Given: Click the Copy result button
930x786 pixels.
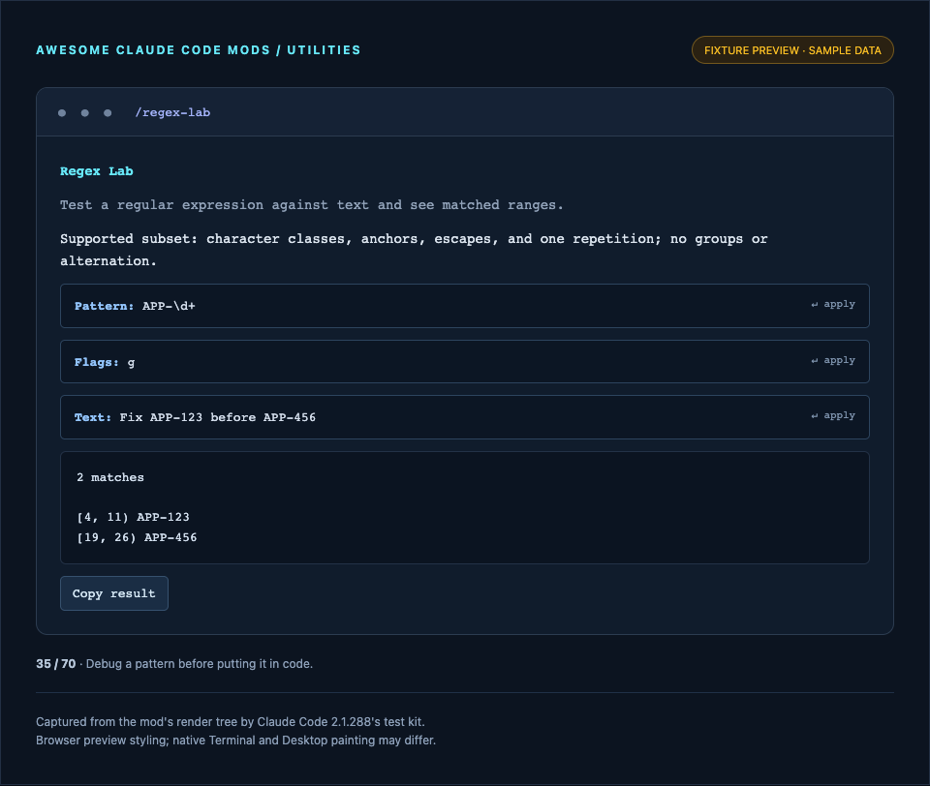Looking at the screenshot, I should pos(114,593).
